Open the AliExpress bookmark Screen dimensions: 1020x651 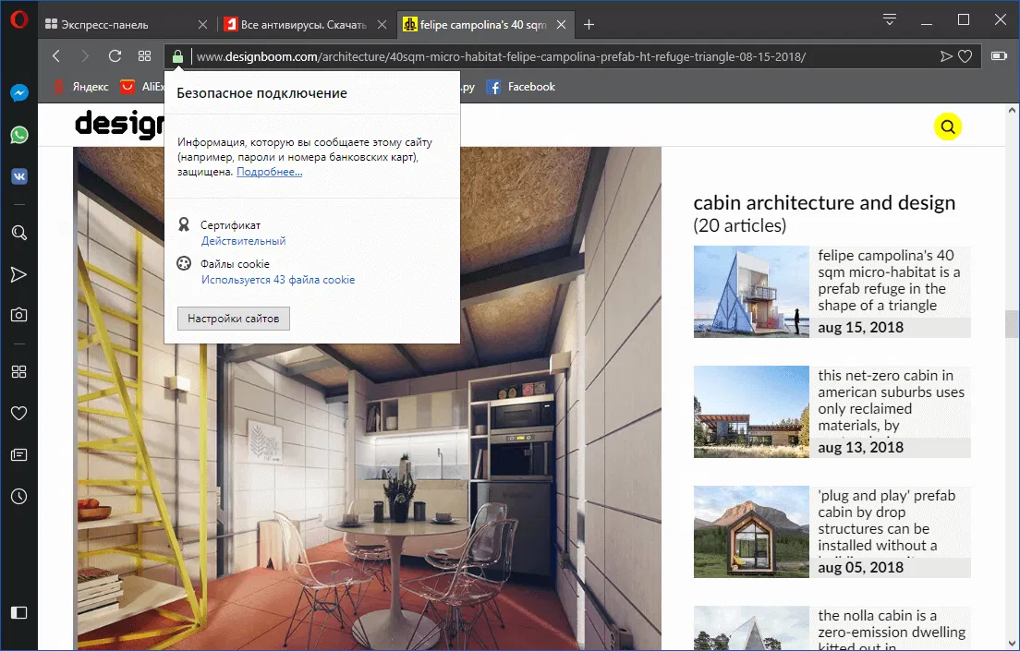(141, 87)
